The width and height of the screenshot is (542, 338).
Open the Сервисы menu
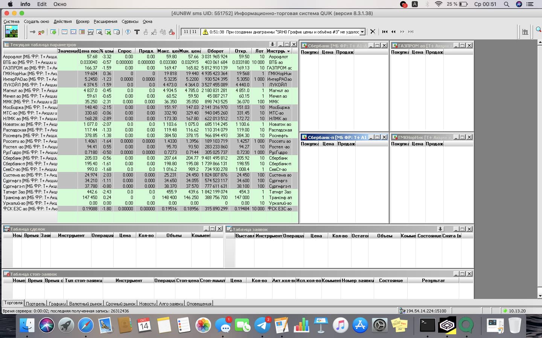pos(130,21)
